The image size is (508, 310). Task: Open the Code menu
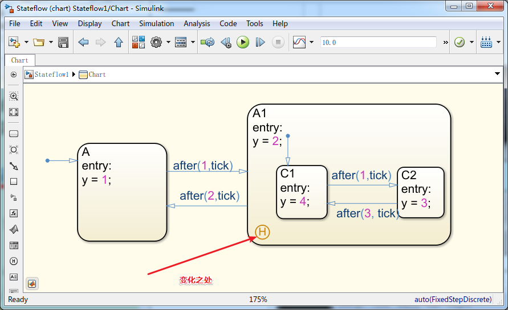pyautogui.click(x=228, y=23)
